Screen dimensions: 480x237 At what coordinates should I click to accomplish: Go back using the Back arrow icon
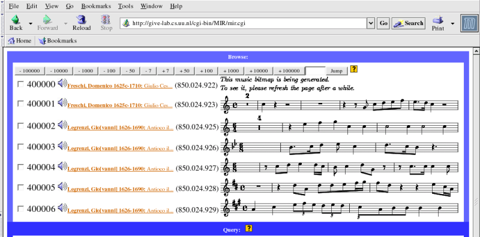tap(16, 20)
